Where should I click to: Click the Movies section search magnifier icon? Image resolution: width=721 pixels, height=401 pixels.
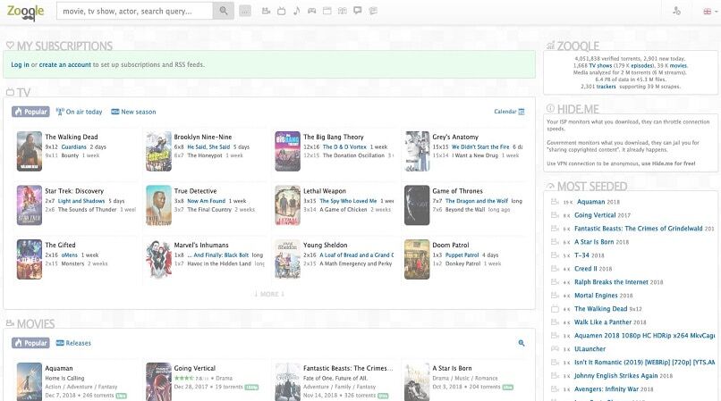click(x=522, y=343)
